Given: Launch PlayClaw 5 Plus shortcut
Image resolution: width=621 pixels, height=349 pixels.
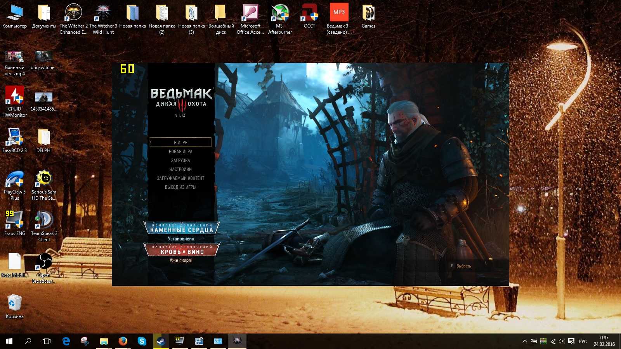Looking at the screenshot, I should (15, 185).
